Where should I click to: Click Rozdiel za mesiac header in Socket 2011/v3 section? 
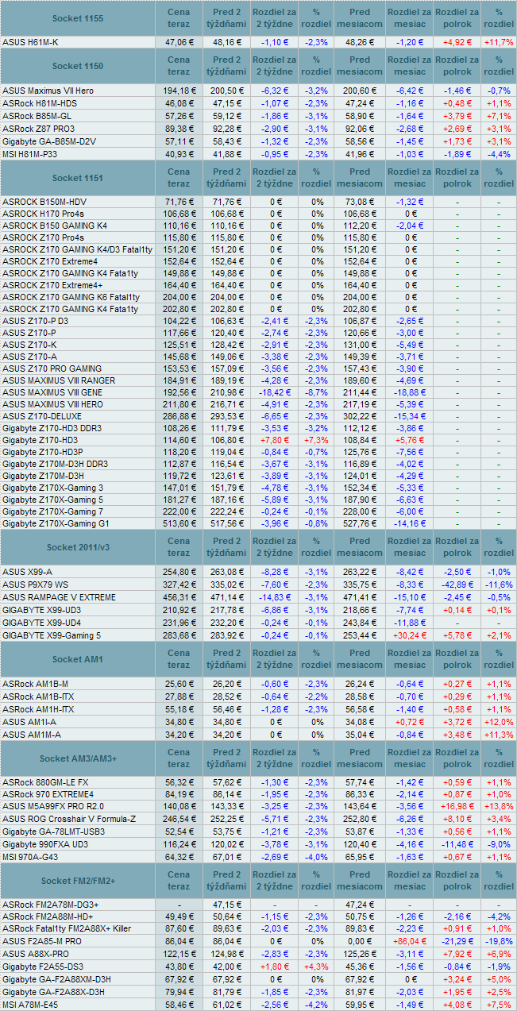[409, 547]
